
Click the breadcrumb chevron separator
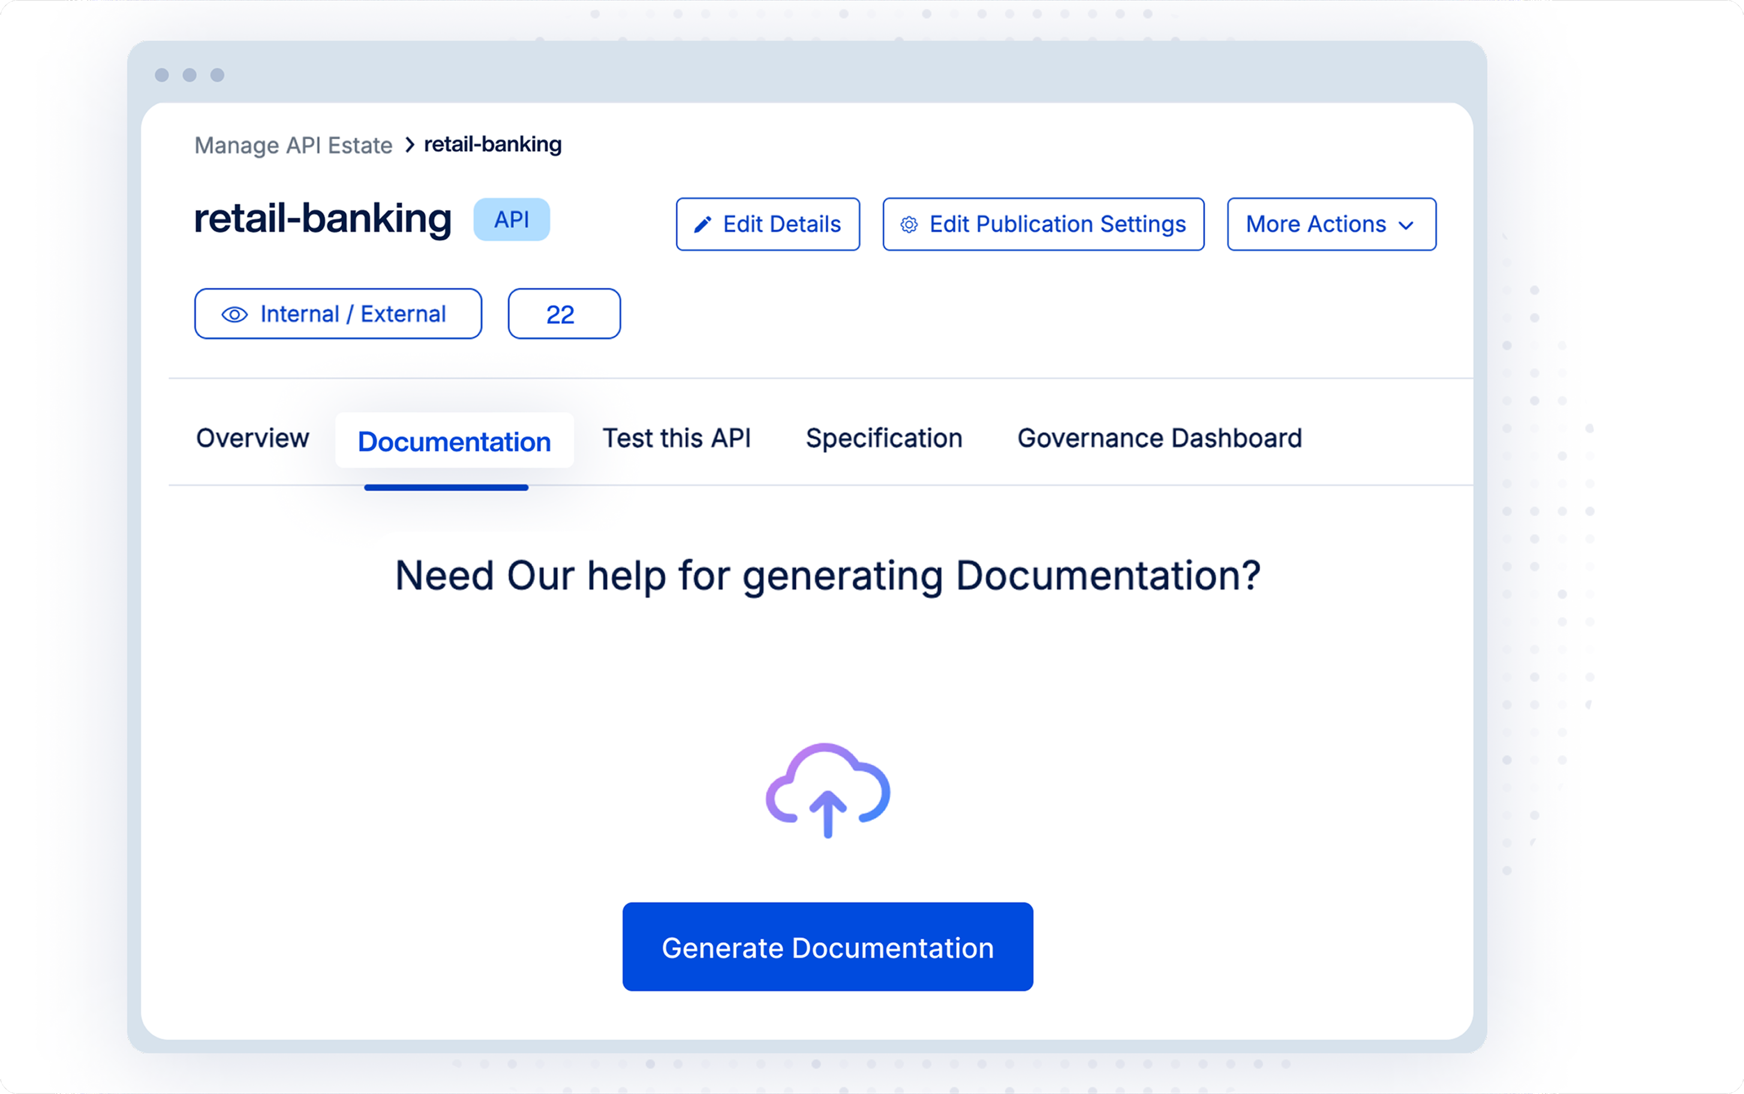coord(410,145)
